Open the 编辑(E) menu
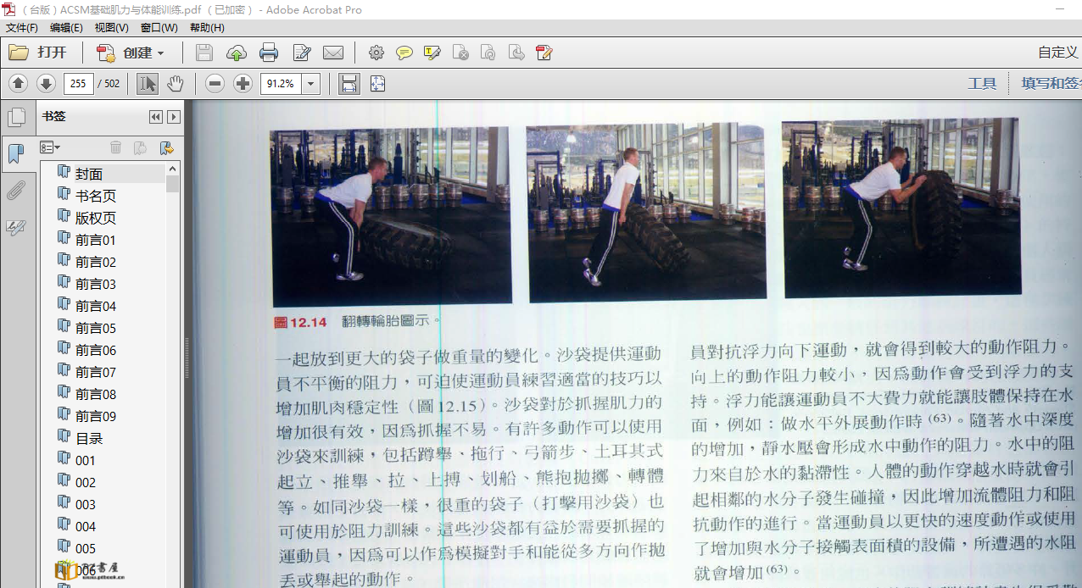The width and height of the screenshot is (1082, 588). pyautogui.click(x=66, y=28)
